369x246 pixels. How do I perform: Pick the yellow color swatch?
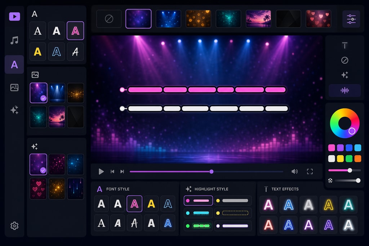340,158
